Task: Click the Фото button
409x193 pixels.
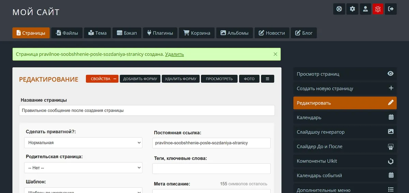Action: point(249,79)
